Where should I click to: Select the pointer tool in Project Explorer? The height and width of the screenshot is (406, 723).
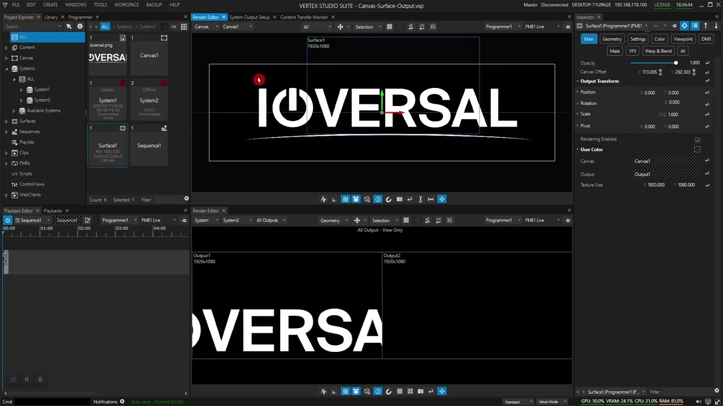pyautogui.click(x=69, y=27)
